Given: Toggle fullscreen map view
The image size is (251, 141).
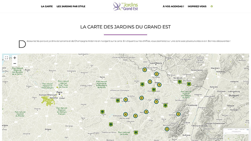Looking at the screenshot, I should (x=6, y=58).
